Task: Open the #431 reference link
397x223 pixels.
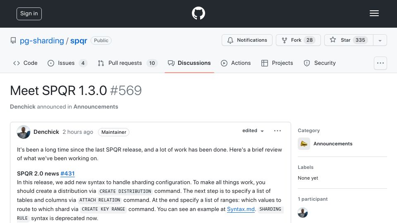Action: 67,174
